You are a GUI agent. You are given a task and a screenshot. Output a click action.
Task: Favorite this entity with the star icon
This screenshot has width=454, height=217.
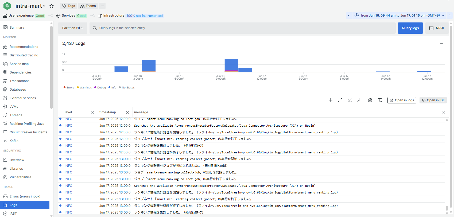52,6
